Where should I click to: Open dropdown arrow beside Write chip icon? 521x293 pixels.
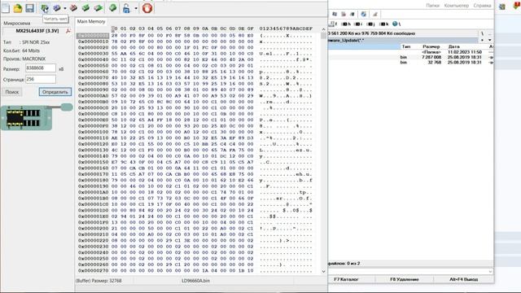65,8
